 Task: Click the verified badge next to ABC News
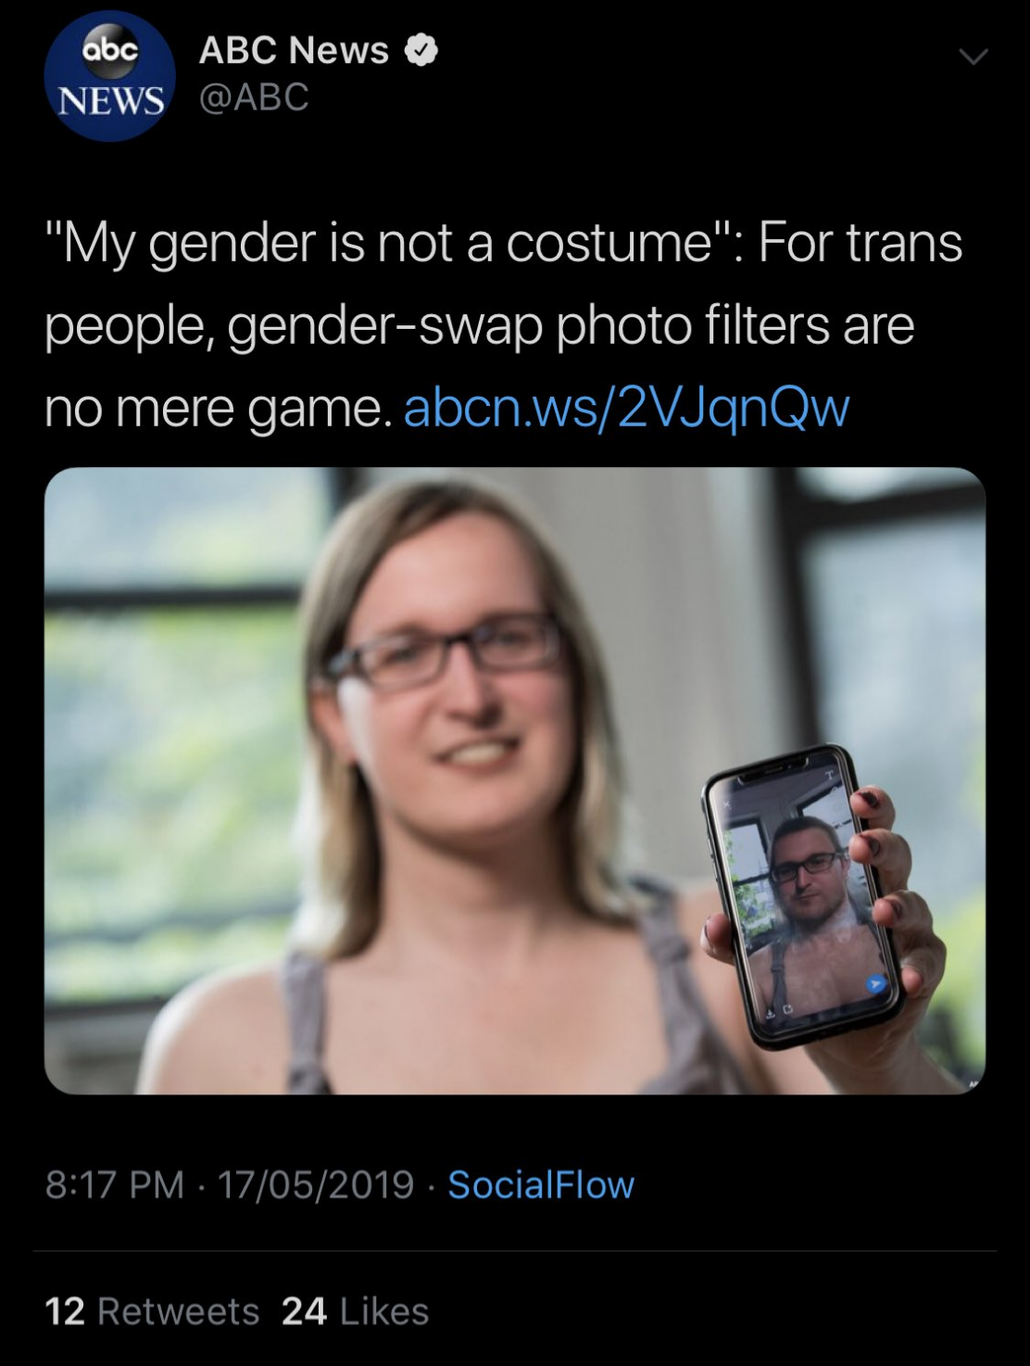tap(421, 50)
